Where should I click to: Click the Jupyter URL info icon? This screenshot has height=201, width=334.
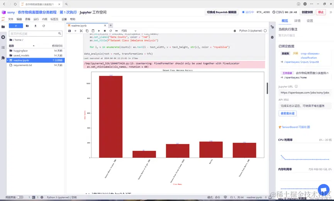click(x=296, y=87)
